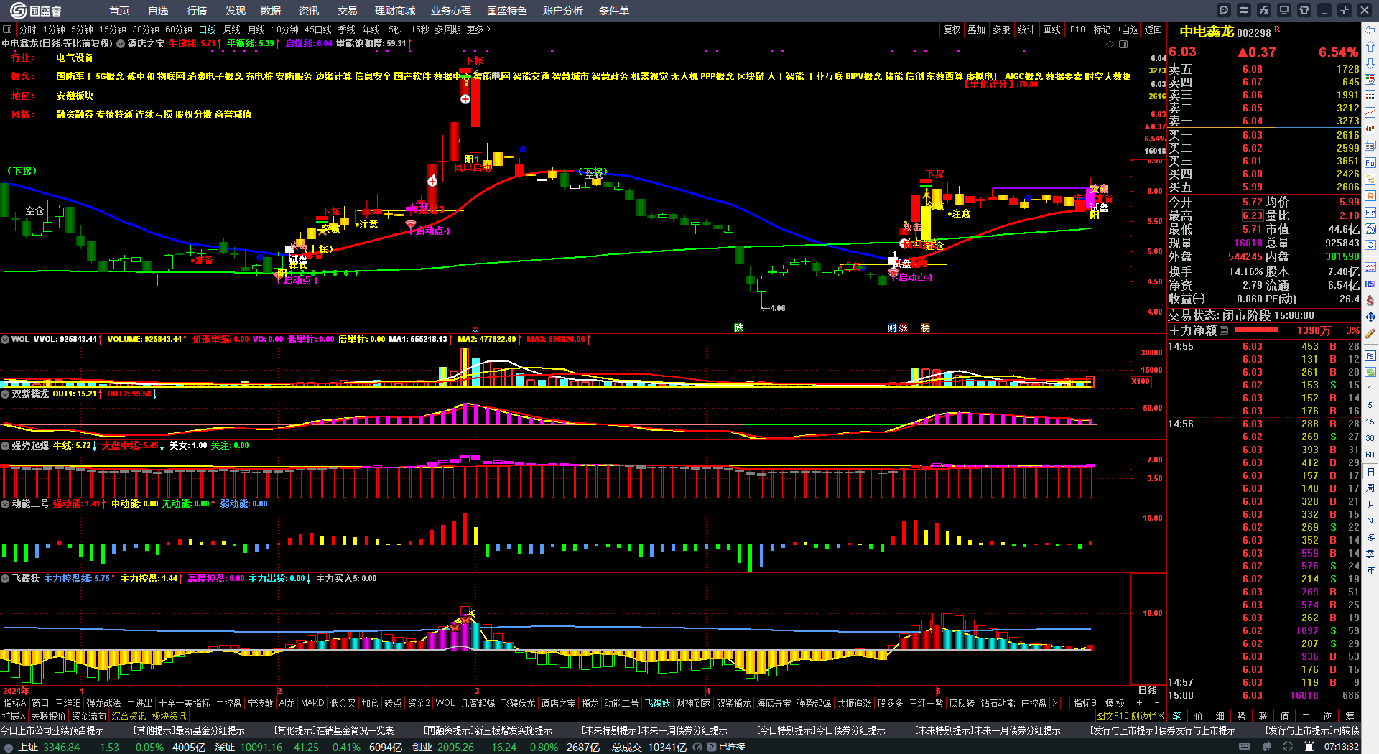
Task: Click the blue cross-arrows move icon in sidebar
Action: (x=1370, y=317)
